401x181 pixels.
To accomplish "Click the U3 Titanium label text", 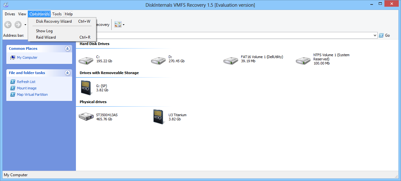I will pos(177,115).
